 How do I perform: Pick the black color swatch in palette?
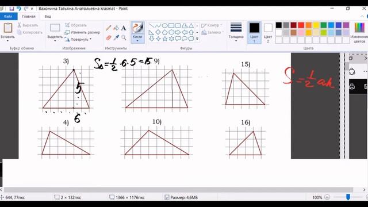[x=278, y=25]
